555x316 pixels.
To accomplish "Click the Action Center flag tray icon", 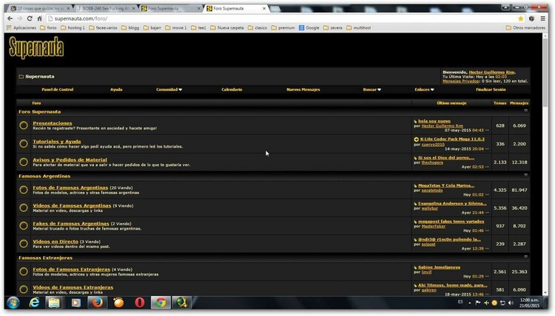I will point(478,303).
